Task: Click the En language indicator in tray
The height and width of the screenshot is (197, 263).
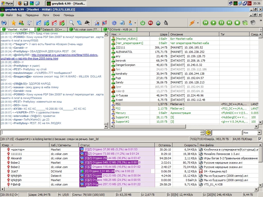Action: coord(249,3)
